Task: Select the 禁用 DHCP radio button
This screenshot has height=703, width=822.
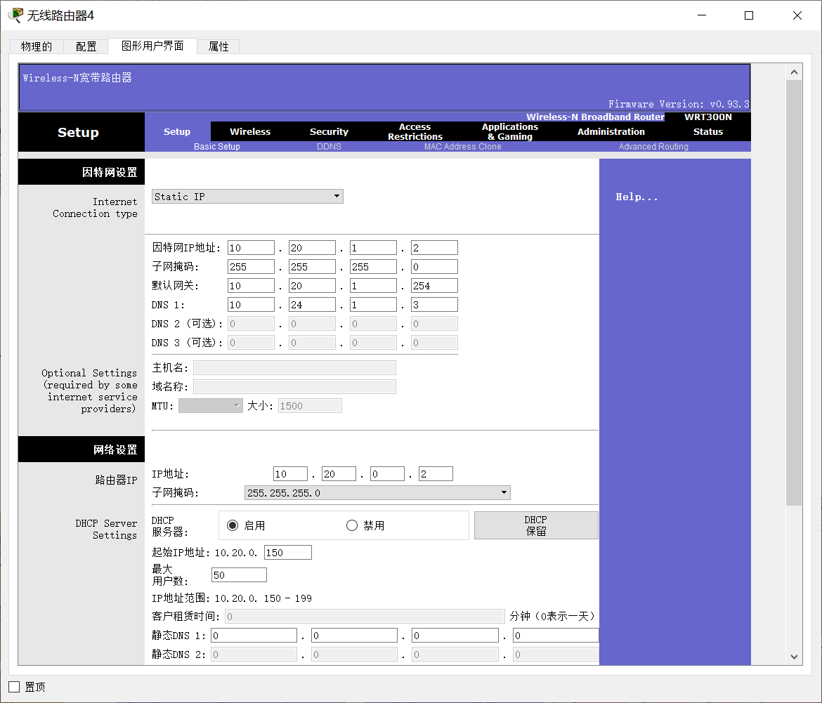Action: pyautogui.click(x=352, y=525)
